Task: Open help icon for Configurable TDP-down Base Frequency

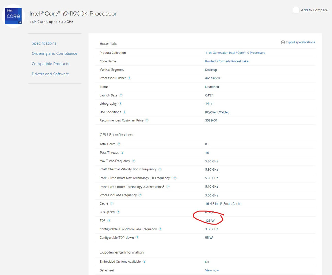Action: (160, 229)
